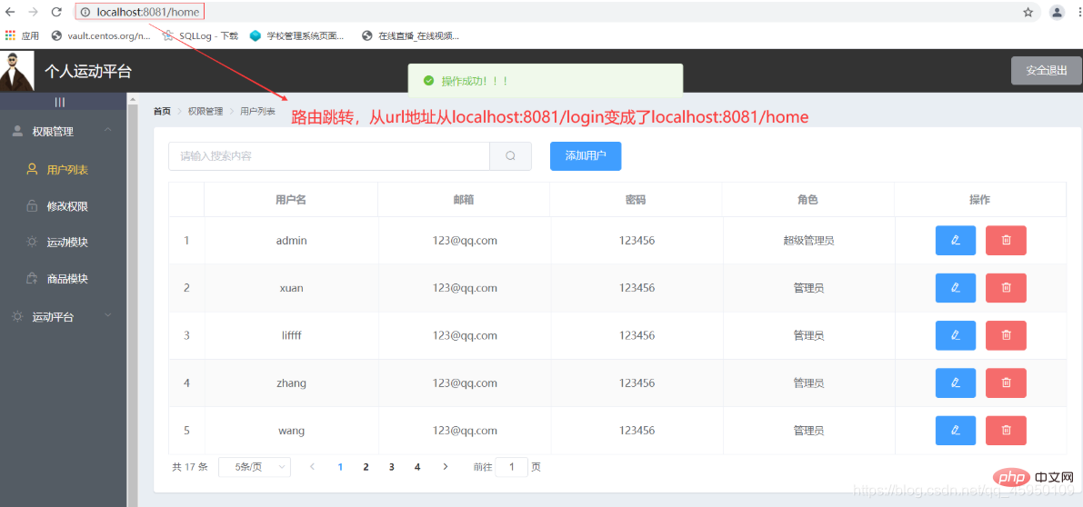
Task: Delete the admin user row
Action: [1006, 240]
